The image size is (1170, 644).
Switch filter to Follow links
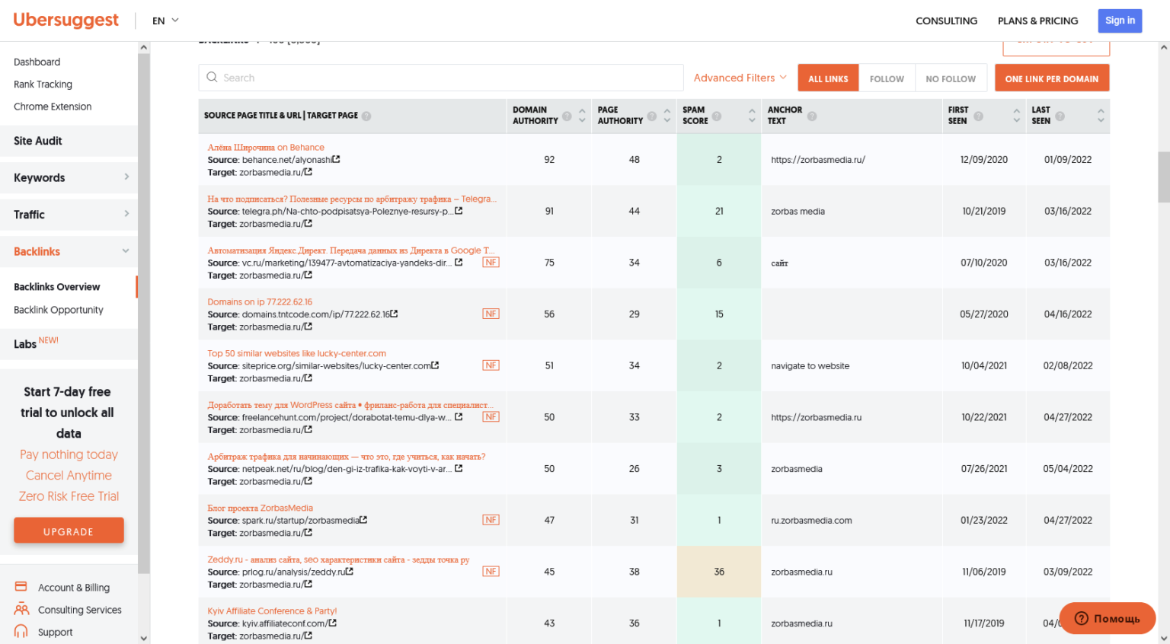(x=887, y=78)
